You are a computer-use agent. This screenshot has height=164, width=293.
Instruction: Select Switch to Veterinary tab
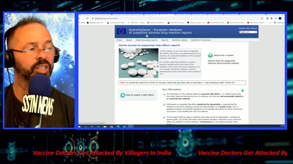coord(201,40)
